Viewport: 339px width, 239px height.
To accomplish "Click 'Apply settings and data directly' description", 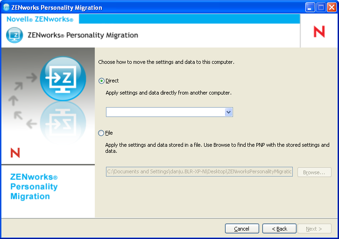I will [x=169, y=93].
